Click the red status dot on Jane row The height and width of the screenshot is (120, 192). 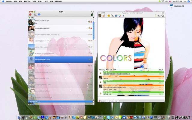[91, 28]
